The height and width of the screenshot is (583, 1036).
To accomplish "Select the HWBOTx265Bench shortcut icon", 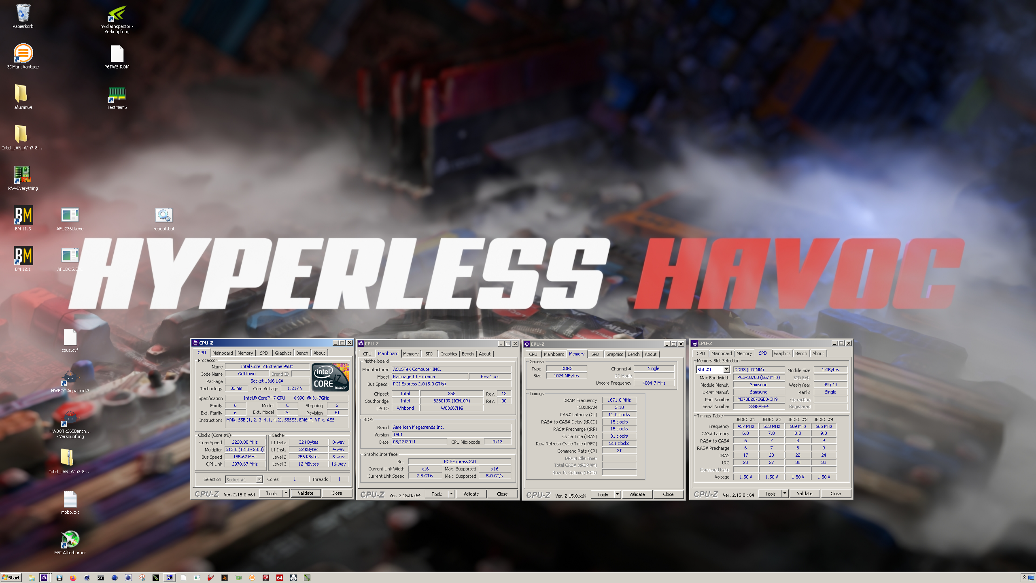I will (70, 424).
